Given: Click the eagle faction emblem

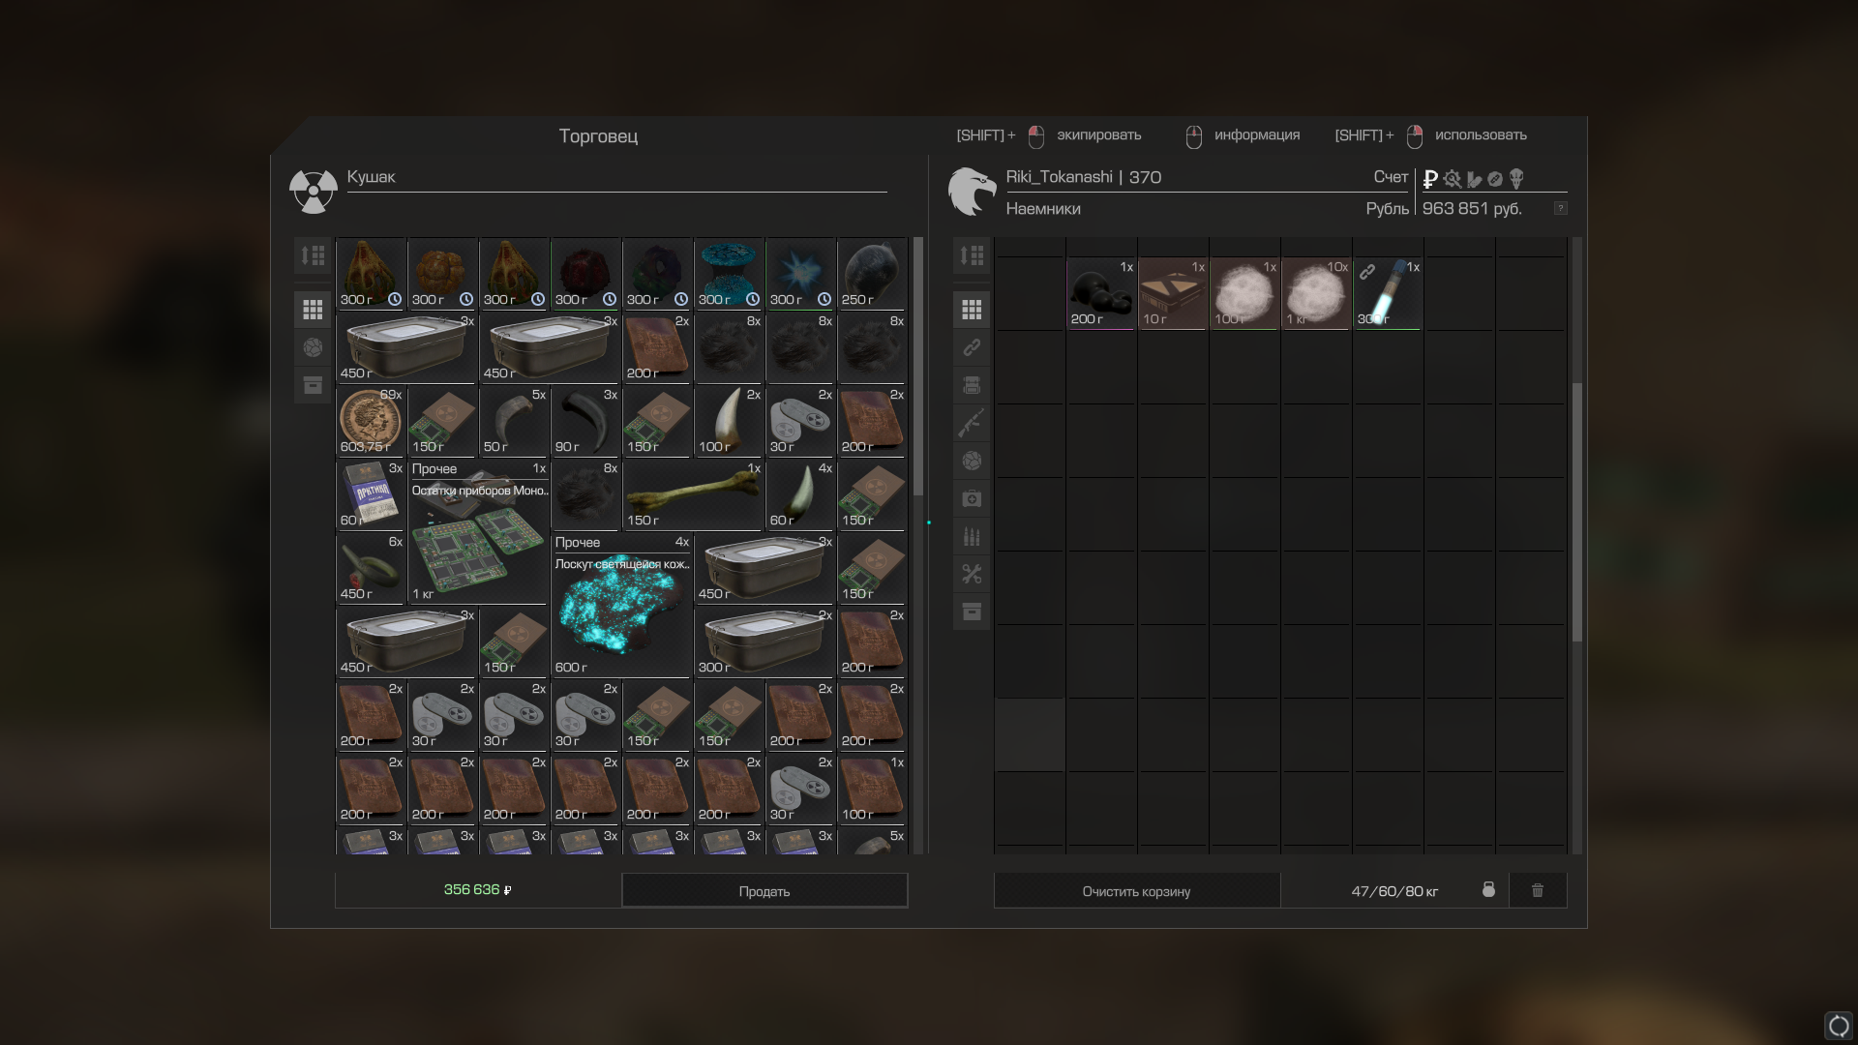Looking at the screenshot, I should coord(972,191).
